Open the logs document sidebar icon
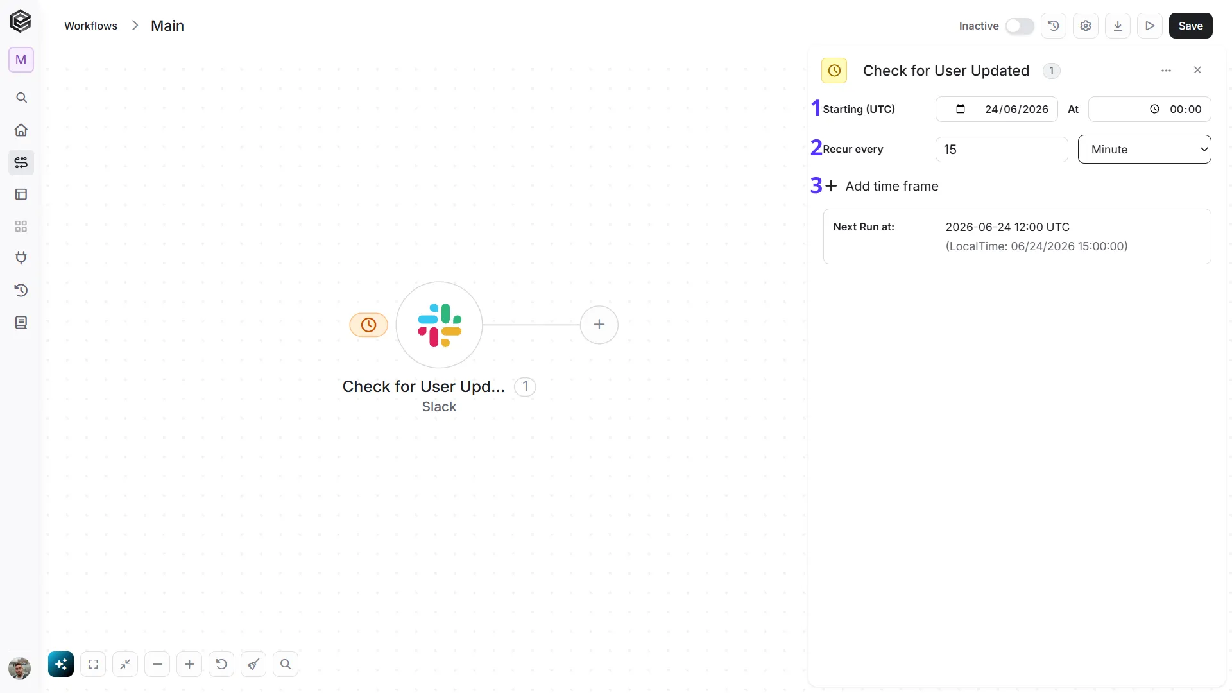1232x693 pixels. pyautogui.click(x=21, y=322)
